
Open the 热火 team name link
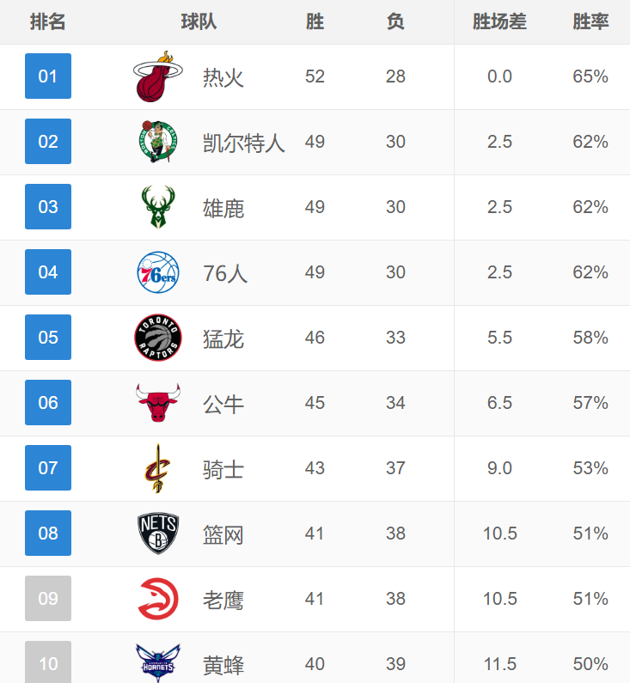223,77
